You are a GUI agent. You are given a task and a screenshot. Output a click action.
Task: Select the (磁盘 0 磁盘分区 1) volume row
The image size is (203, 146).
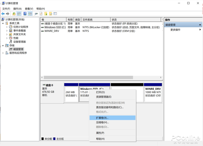[x=101, y=24]
